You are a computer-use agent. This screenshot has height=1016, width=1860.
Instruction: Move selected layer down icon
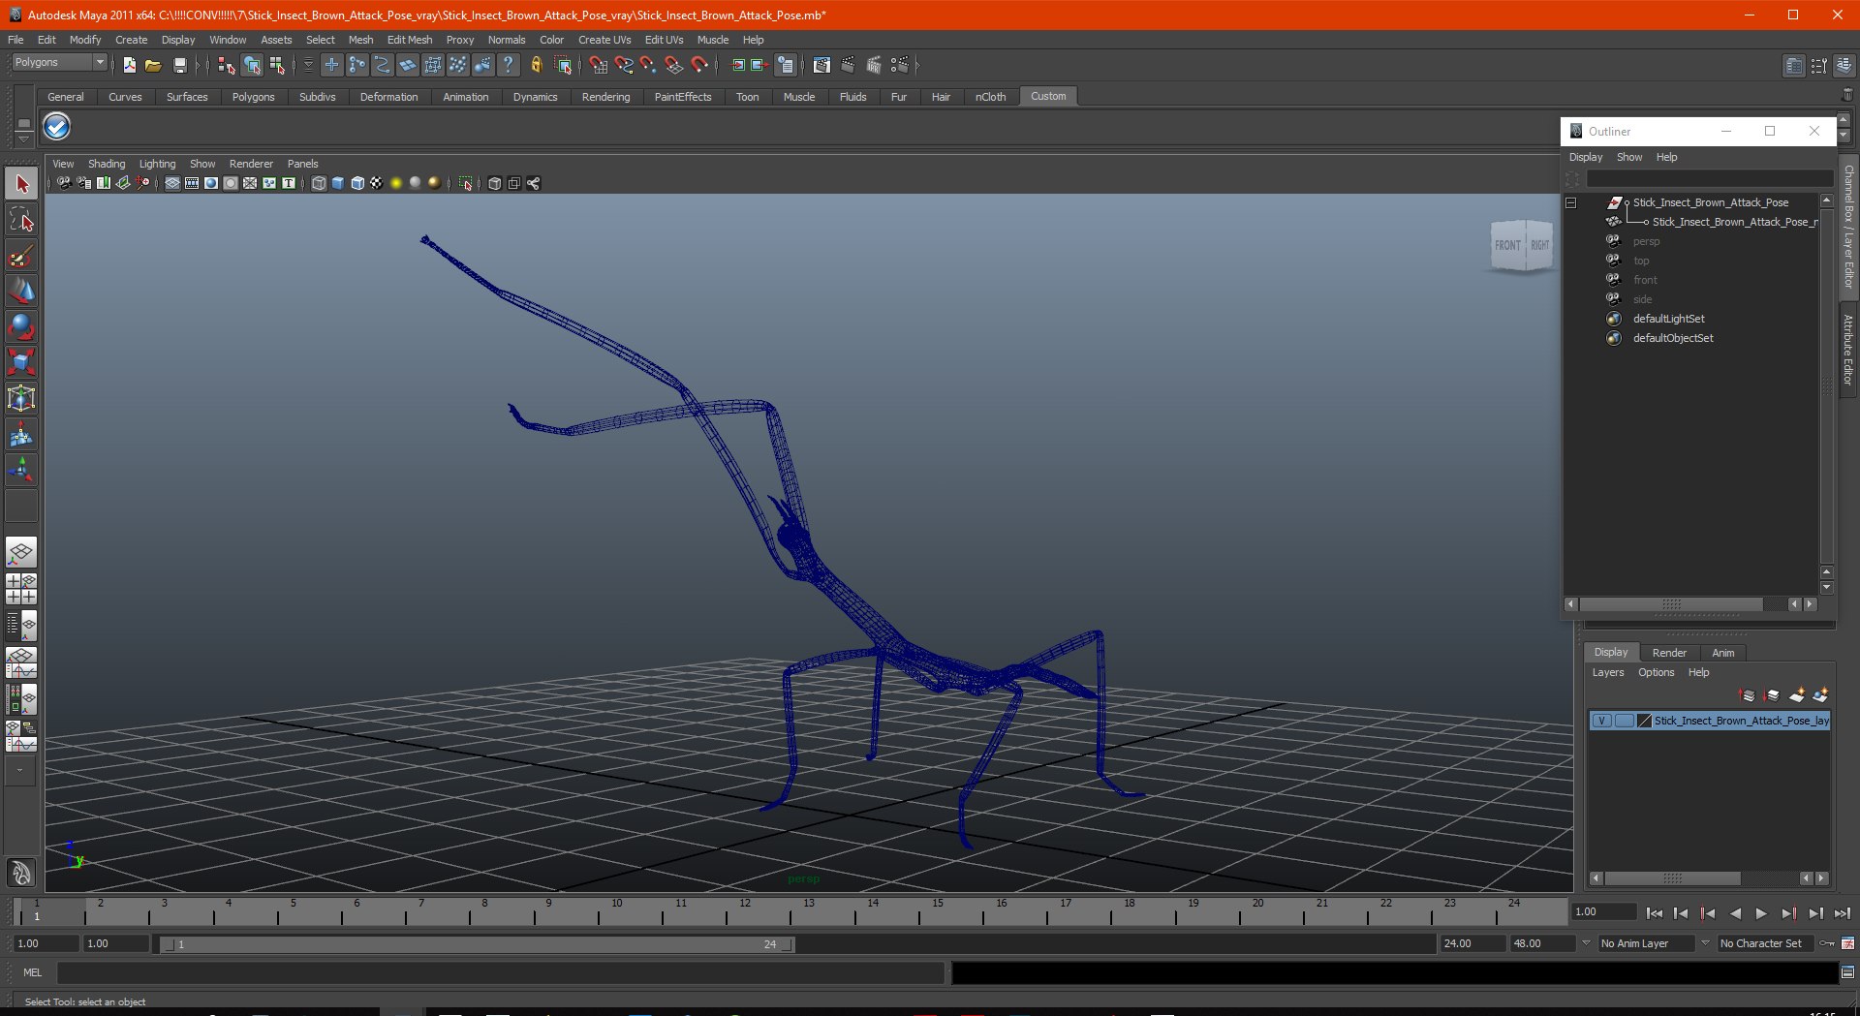pyautogui.click(x=1772, y=695)
